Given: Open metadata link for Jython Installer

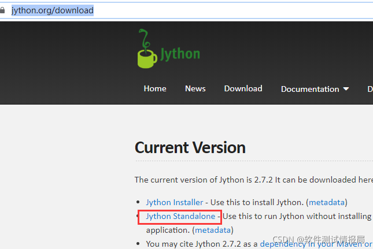Looking at the screenshot, I should 327,202.
